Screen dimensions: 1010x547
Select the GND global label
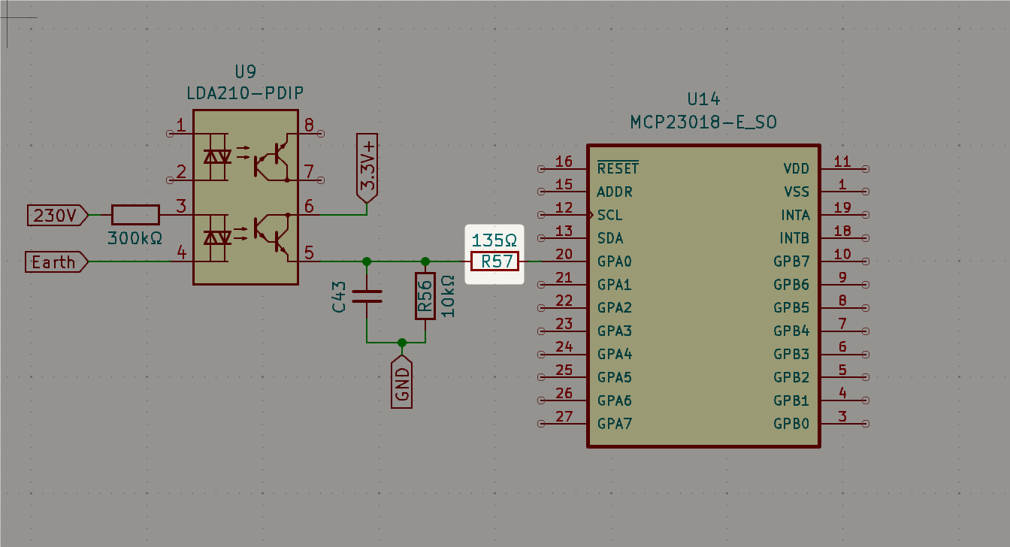pyautogui.click(x=402, y=382)
